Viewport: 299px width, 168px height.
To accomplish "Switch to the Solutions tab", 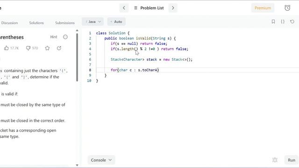I will point(36,23).
